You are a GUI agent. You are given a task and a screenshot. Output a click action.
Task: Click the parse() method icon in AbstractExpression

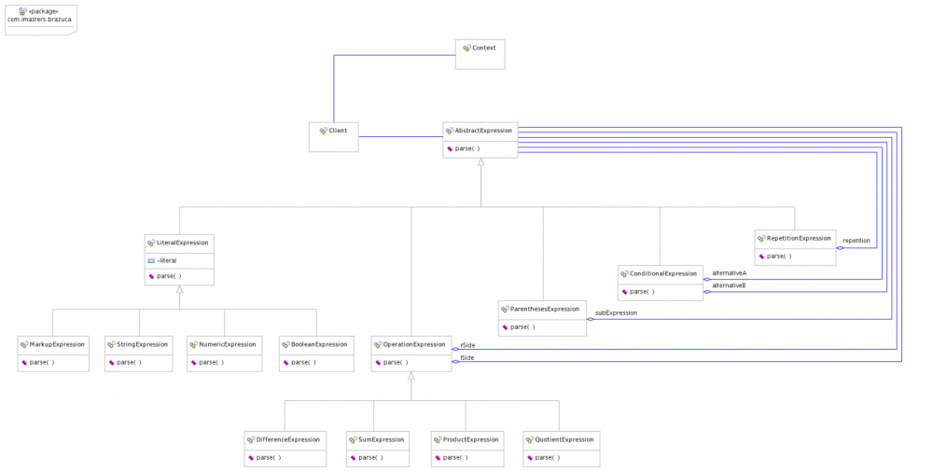tap(449, 148)
